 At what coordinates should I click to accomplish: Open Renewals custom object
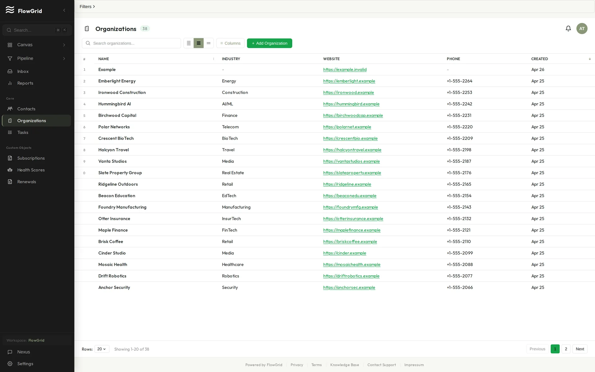point(37,182)
